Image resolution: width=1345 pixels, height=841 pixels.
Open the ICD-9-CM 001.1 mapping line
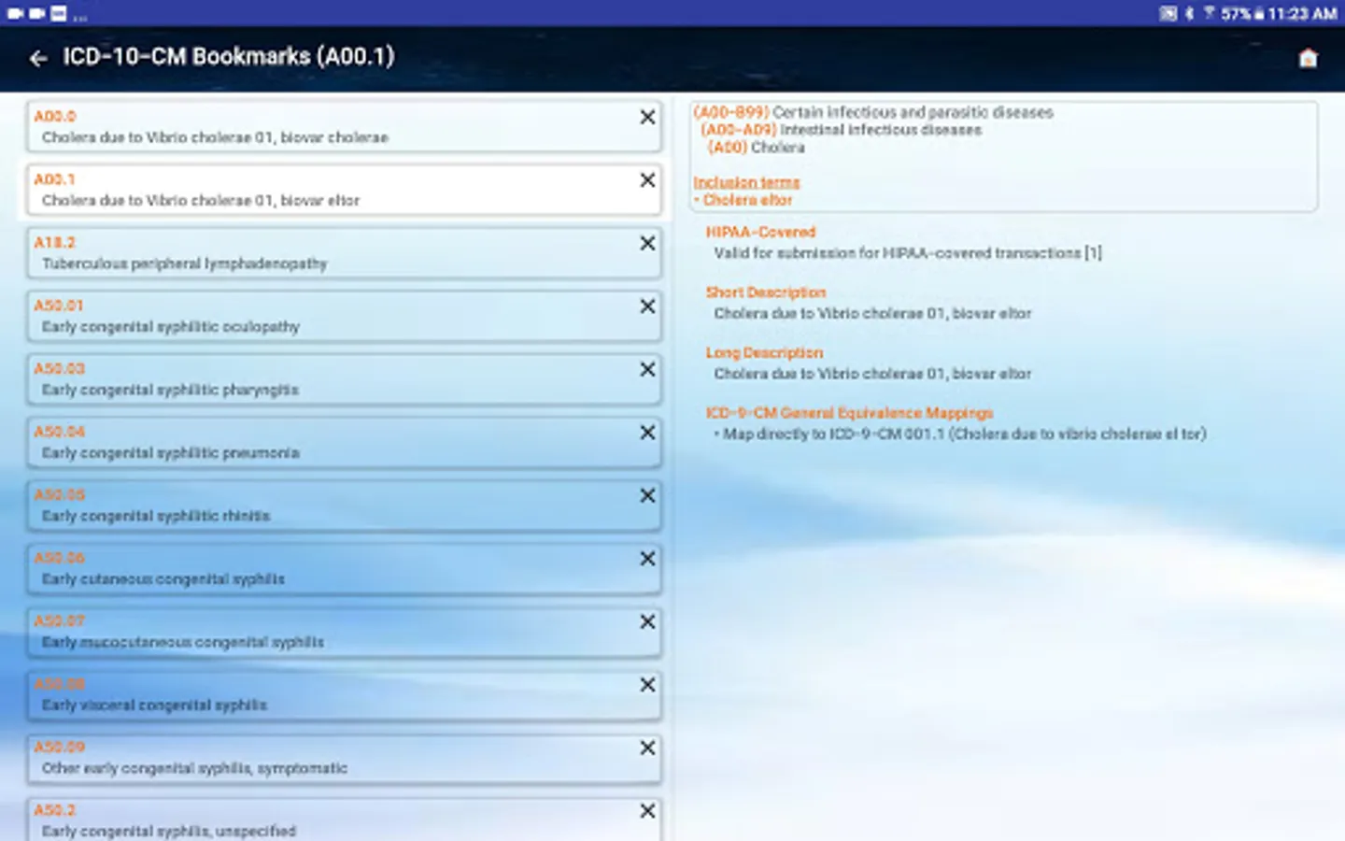(960, 434)
